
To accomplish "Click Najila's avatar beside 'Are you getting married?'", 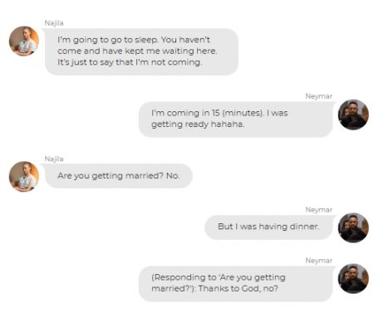I will pyautogui.click(x=24, y=177).
